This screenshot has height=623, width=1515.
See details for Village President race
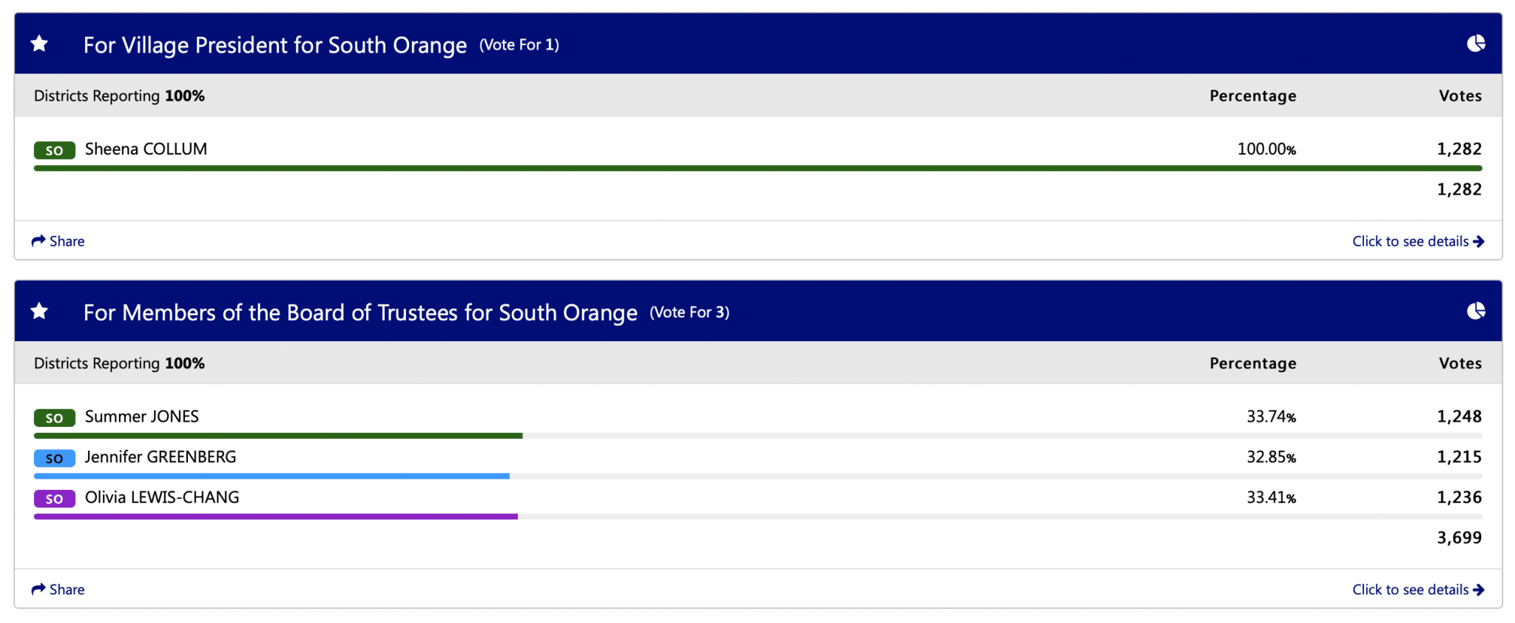tap(1418, 241)
